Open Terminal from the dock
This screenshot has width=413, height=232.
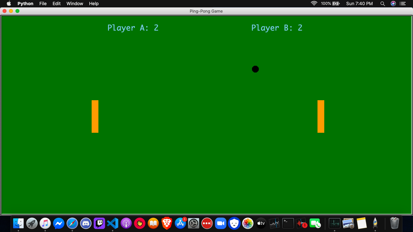click(288, 223)
